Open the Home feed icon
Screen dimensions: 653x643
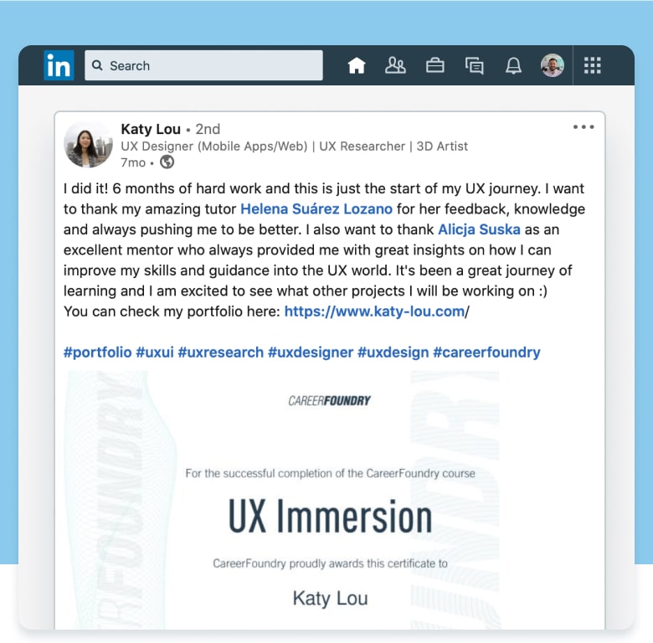point(357,65)
